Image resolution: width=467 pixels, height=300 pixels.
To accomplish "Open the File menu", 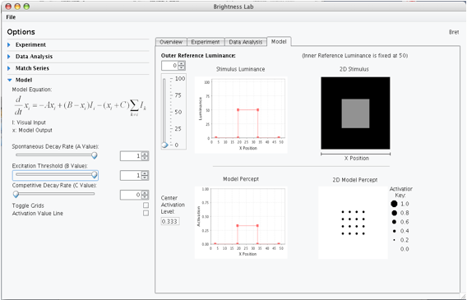I will [x=11, y=17].
